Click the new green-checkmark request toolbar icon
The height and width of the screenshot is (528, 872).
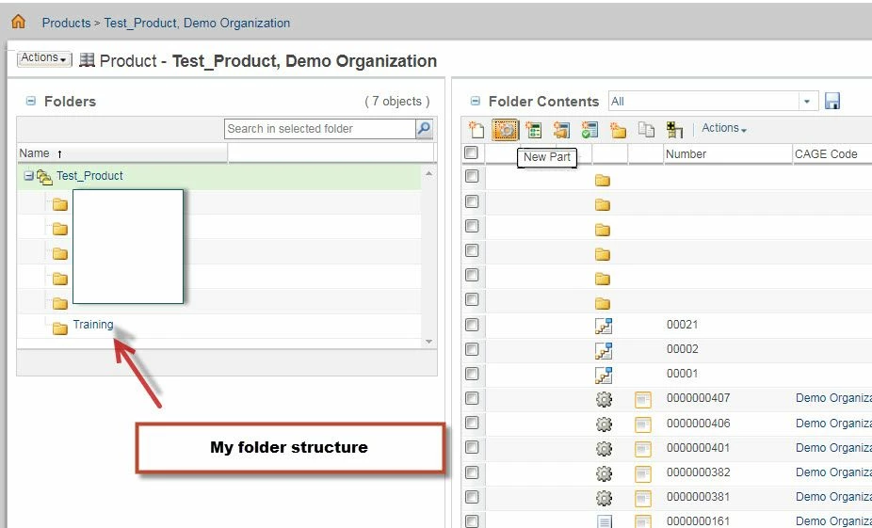pyautogui.click(x=589, y=130)
